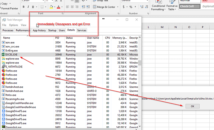Viewport: 214px width, 130px height.
Task: Sort processes by Memory column header
Action: (120, 38)
